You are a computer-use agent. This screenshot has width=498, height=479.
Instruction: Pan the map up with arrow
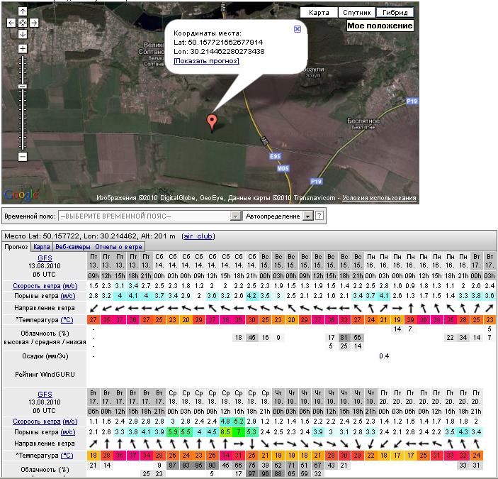23,12
